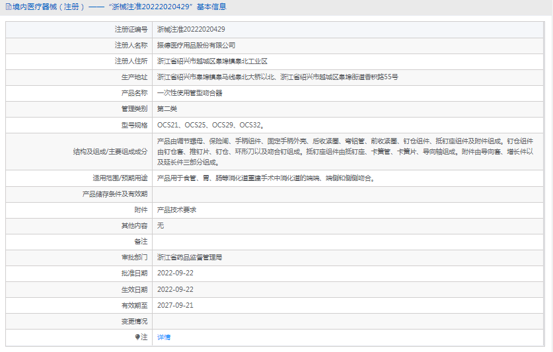
Task: Click the 有效期至 row label
Action: [x=134, y=306]
